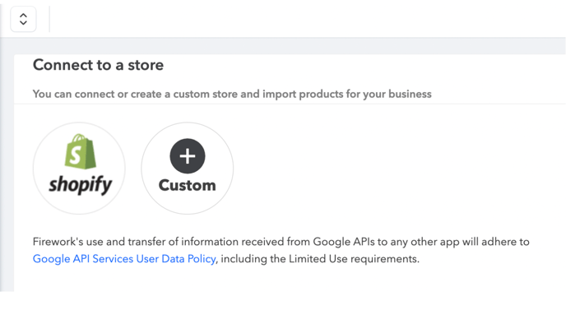Select the Shopify store connection circle

pos(79,169)
